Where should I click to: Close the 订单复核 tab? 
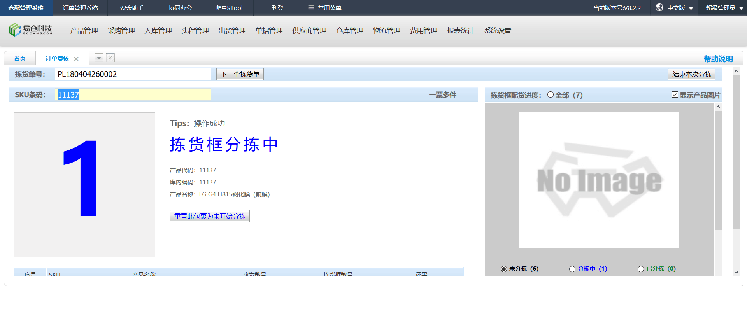point(76,59)
